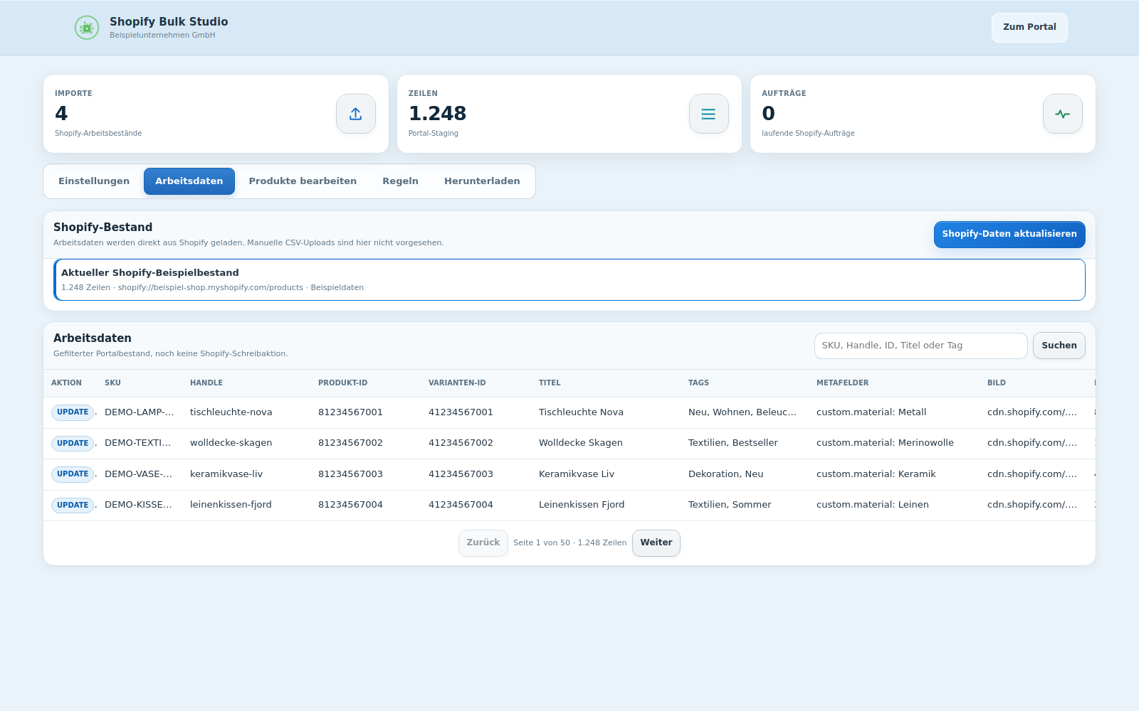Open the Produkte bearbeiten tab
The image size is (1139, 711).
coord(303,181)
